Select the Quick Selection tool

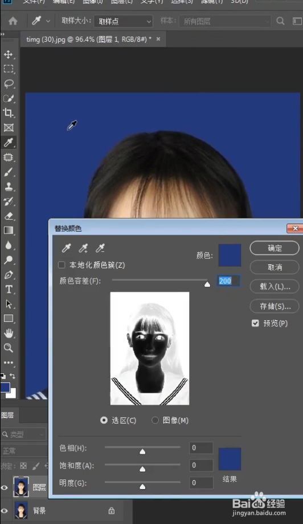[x=9, y=98]
